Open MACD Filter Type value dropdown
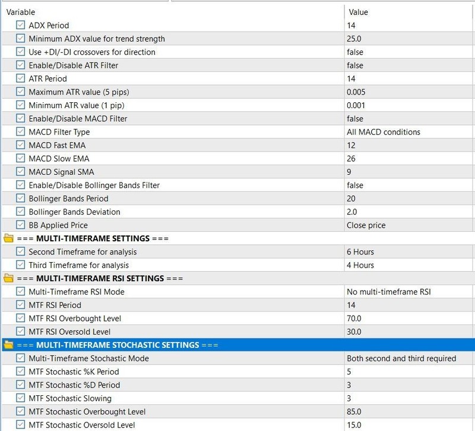 [x=409, y=132]
